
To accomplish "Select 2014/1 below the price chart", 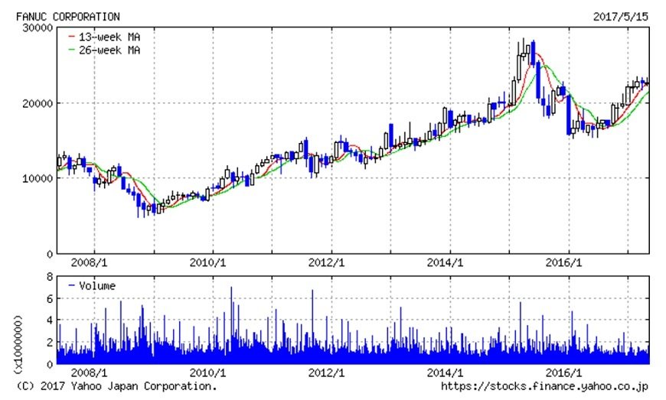I will click(x=450, y=262).
